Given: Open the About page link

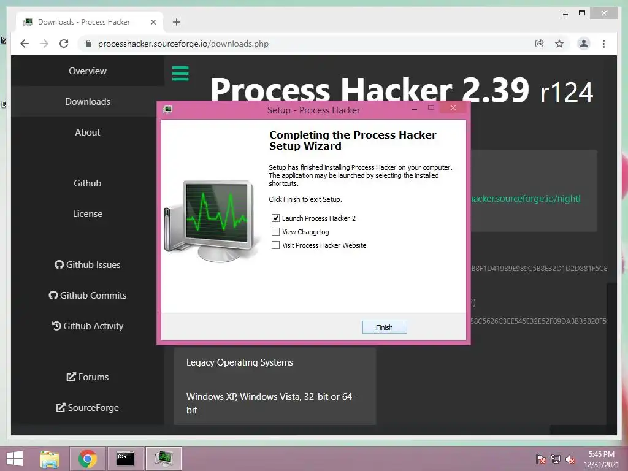Looking at the screenshot, I should [x=87, y=132].
